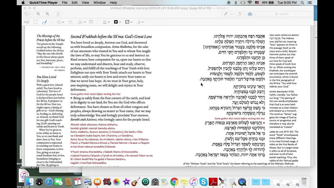Launch Google Chrome from the Dock
Viewport: 334px width, 188px height.
174,182
